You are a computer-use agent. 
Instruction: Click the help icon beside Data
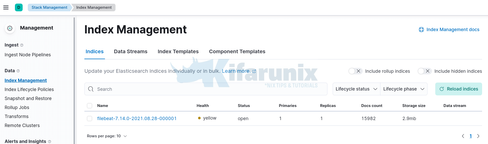click(18, 71)
